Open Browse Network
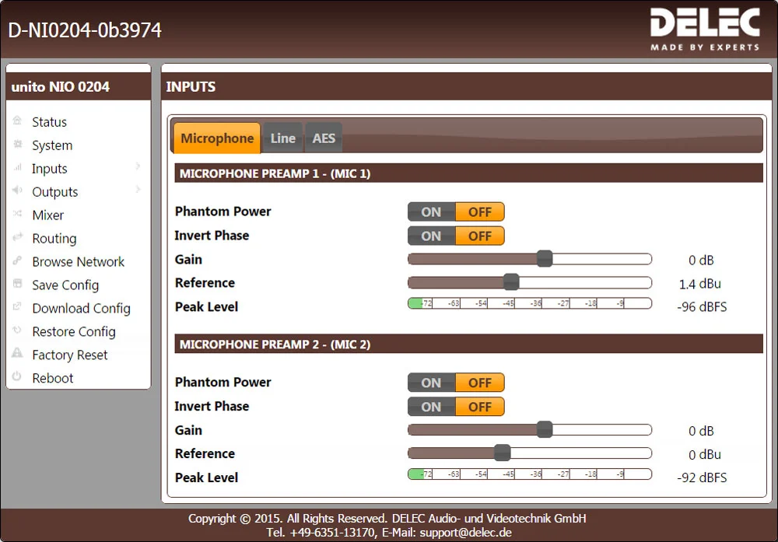 [78, 262]
